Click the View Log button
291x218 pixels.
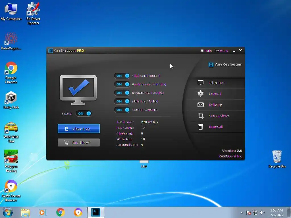point(79,129)
